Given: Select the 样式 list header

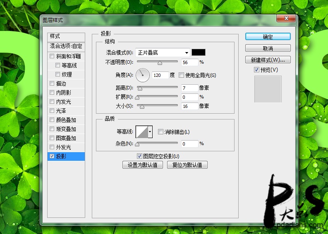Looking at the screenshot, I should pyautogui.click(x=66, y=37).
